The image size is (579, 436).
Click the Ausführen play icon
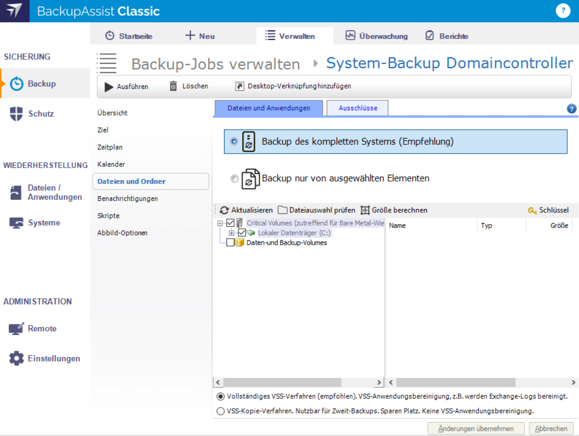tap(109, 87)
